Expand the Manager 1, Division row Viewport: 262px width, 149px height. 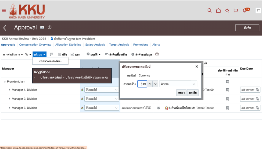[x=10, y=90]
